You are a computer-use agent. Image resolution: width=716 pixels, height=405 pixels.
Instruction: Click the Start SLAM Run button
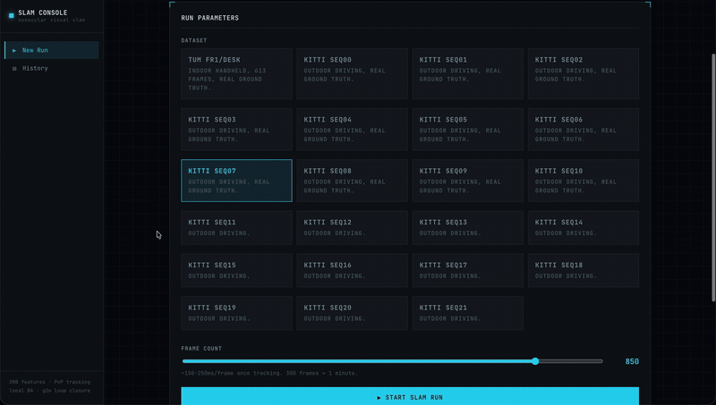pyautogui.click(x=410, y=396)
